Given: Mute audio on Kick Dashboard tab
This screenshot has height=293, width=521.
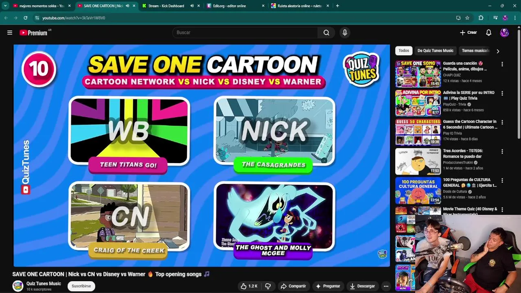Looking at the screenshot, I should pos(192,6).
